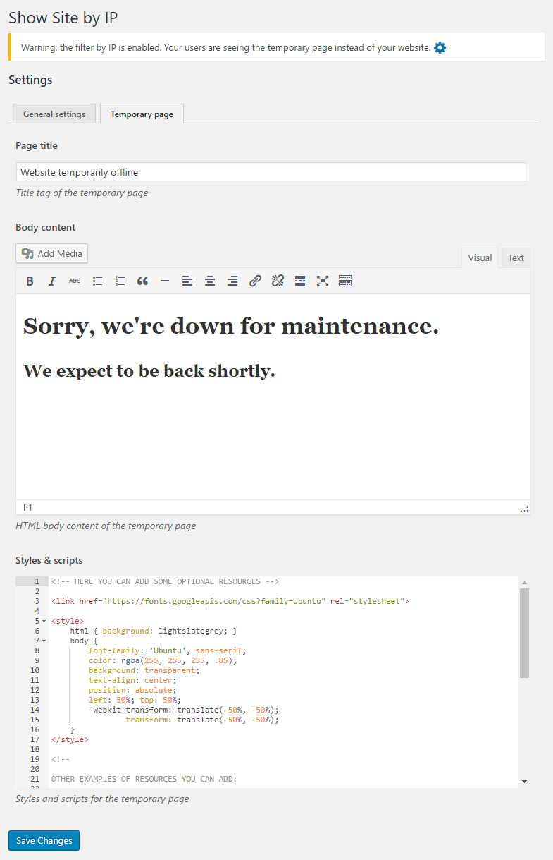Screen dimensions: 553x860
Task: Collapse the <style> block fold arrow
Action: pyautogui.click(x=44, y=621)
